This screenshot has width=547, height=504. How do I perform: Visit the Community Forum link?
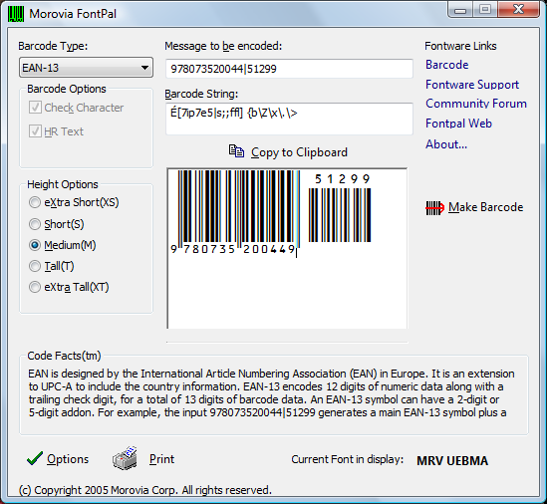tap(476, 104)
